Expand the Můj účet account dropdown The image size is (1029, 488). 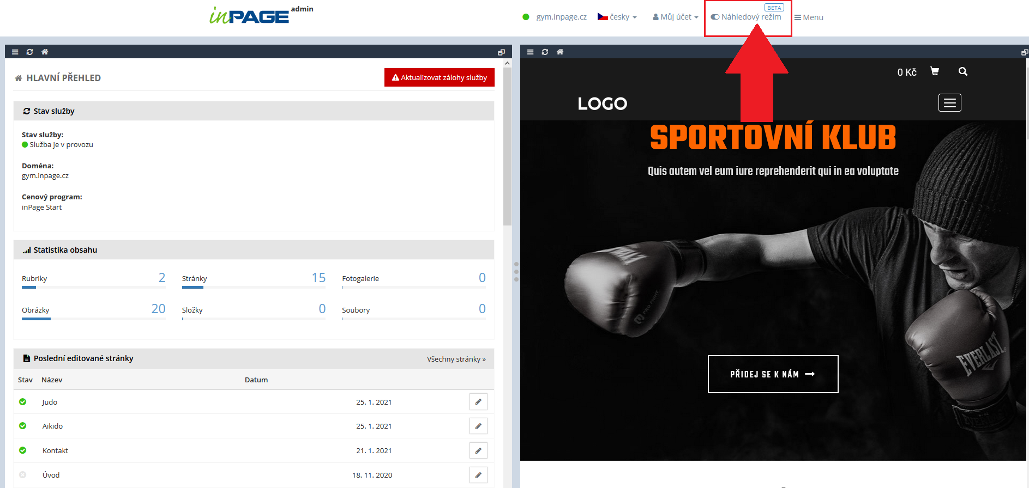click(x=675, y=17)
